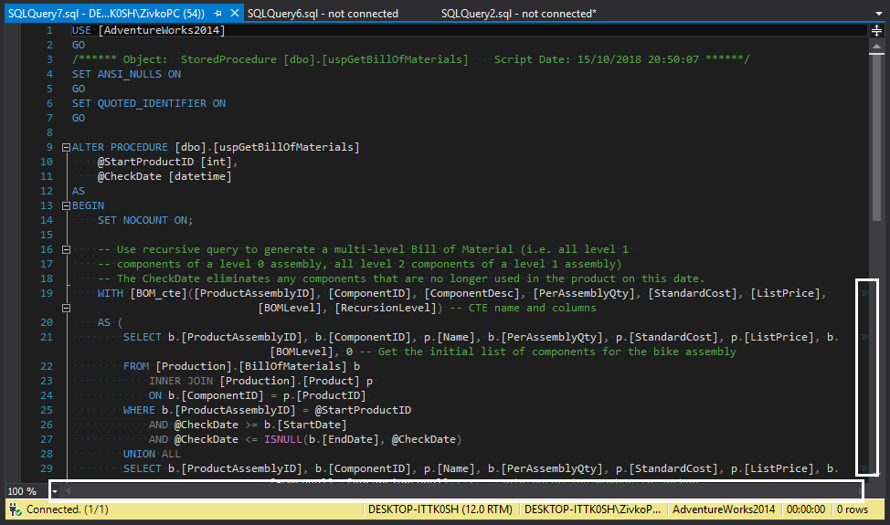Click 'ON b.[ComponentID] = p.[ProductID]' on line 24
The image size is (890, 525).
tap(258, 395)
